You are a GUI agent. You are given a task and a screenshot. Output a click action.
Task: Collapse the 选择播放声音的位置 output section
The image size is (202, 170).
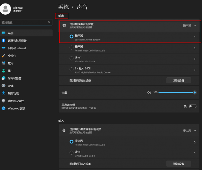195,26
